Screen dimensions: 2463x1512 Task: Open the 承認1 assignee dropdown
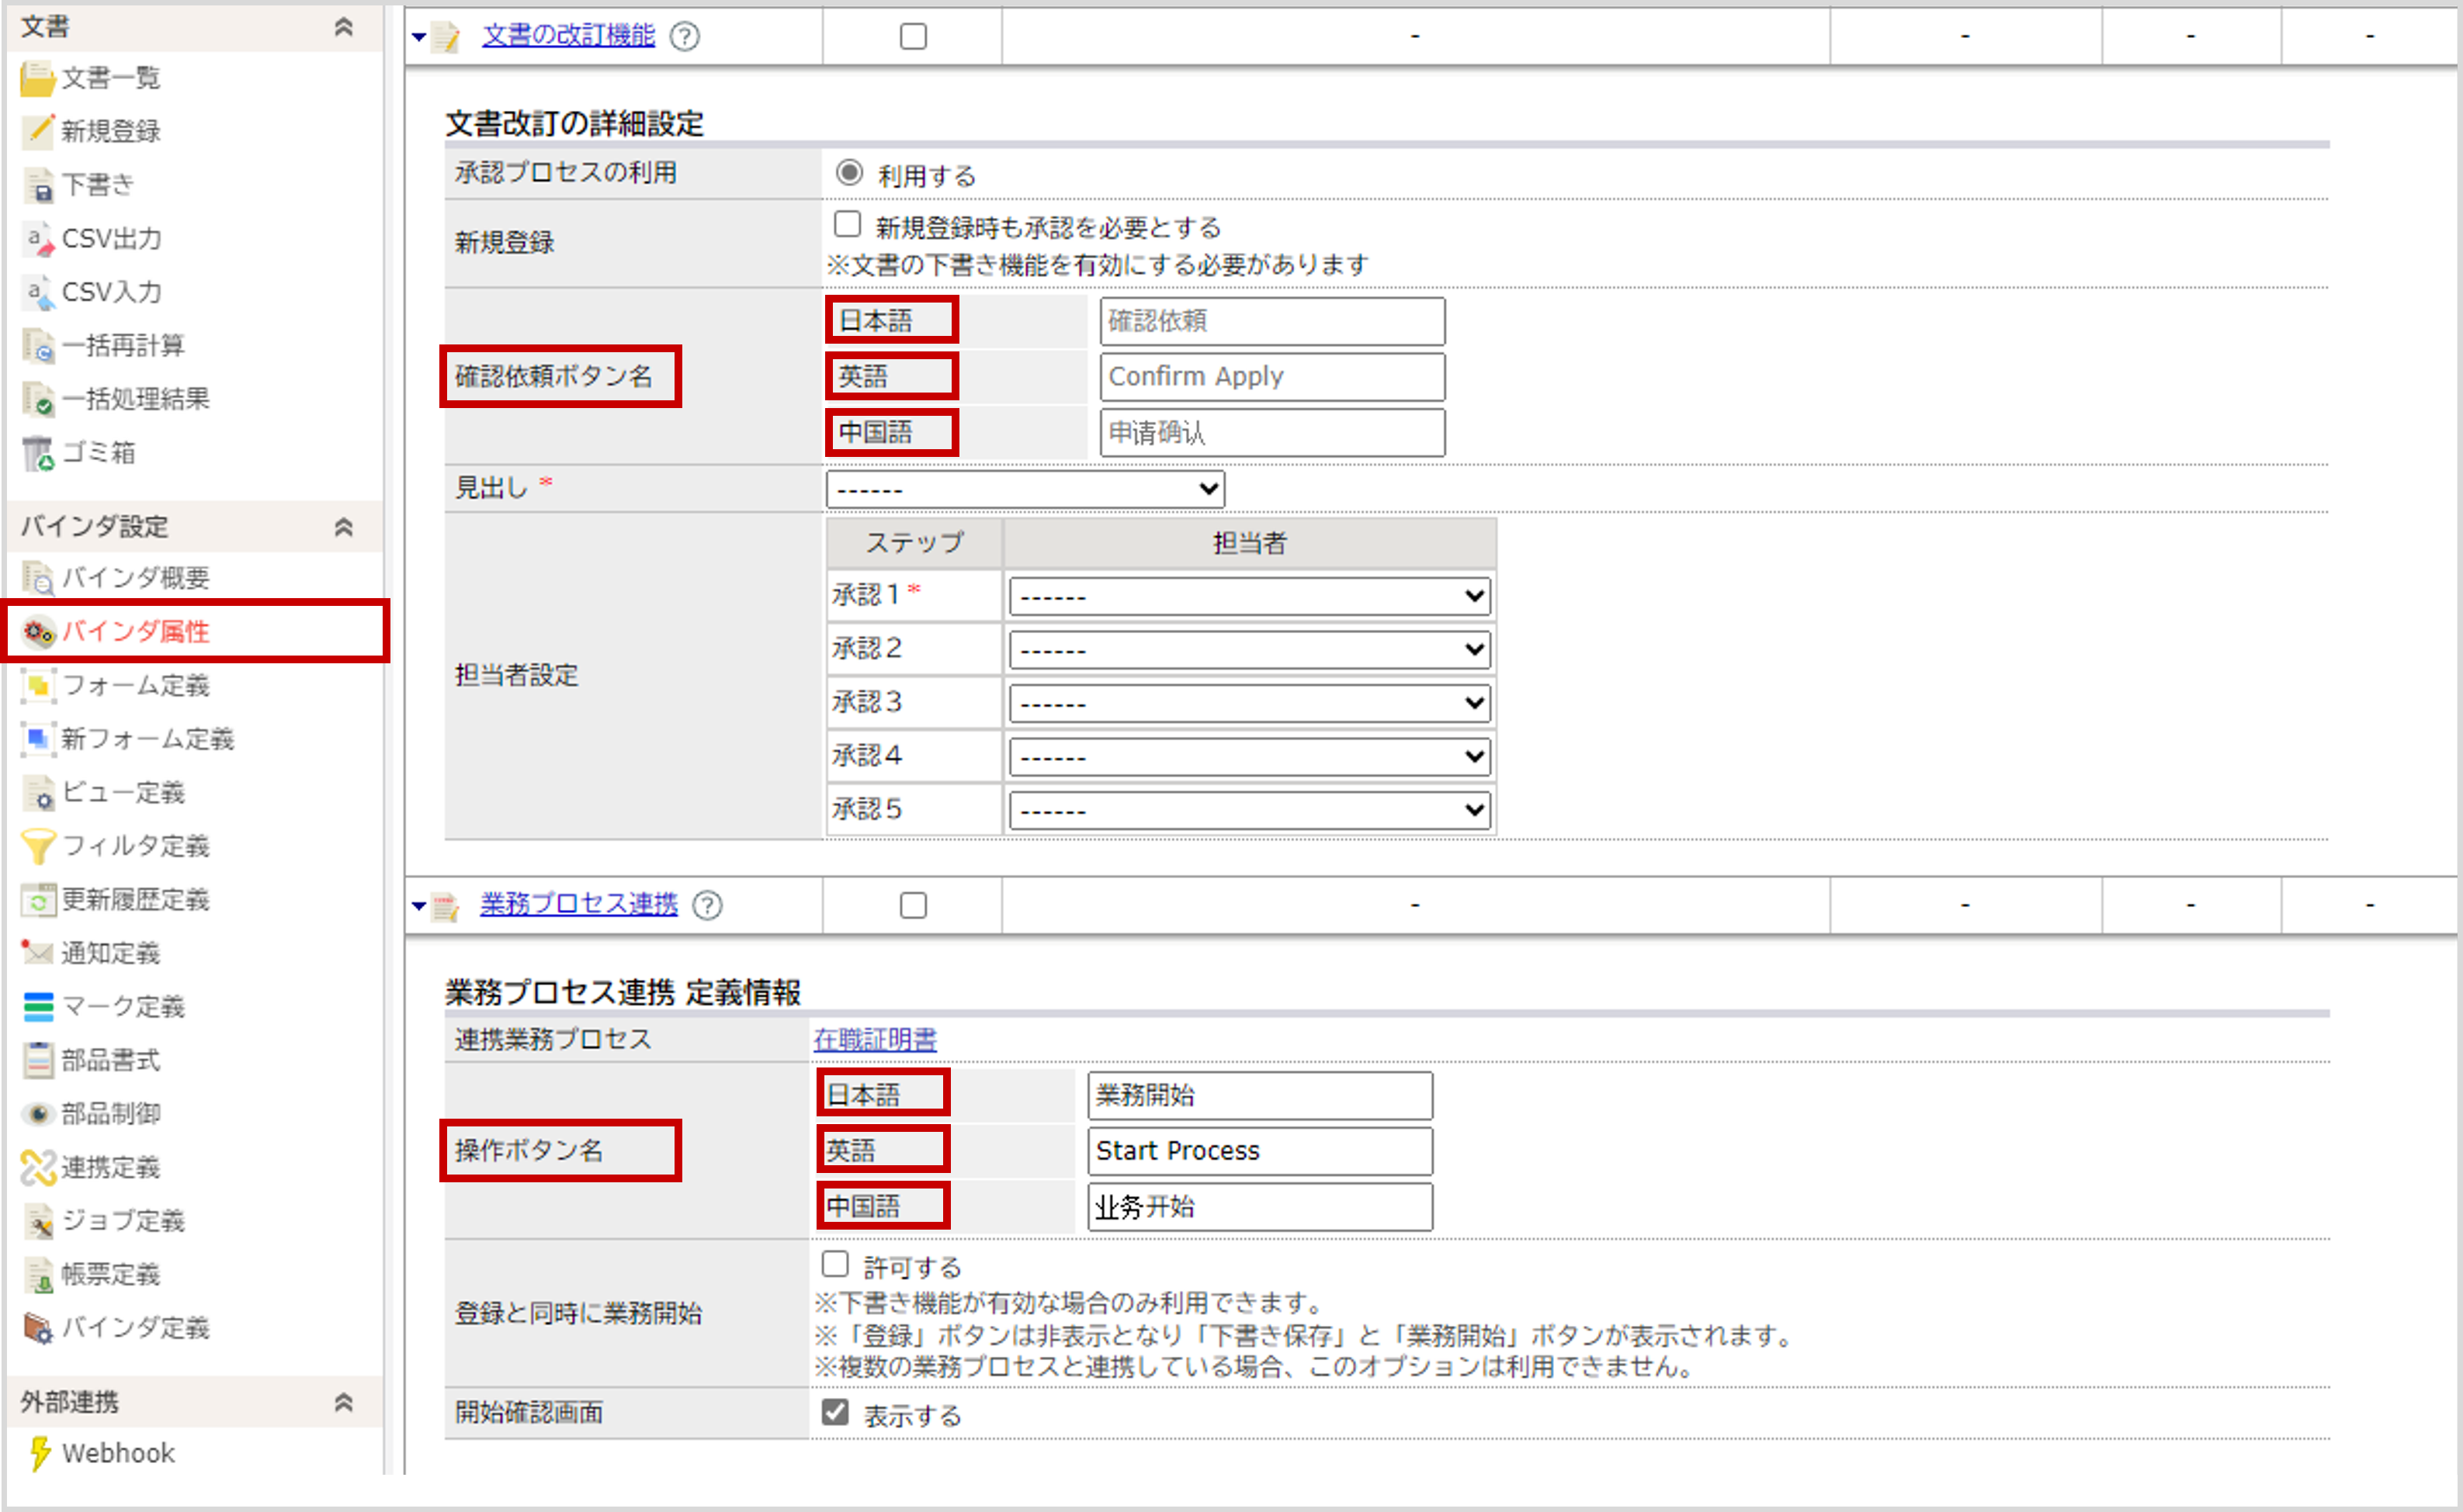1250,596
